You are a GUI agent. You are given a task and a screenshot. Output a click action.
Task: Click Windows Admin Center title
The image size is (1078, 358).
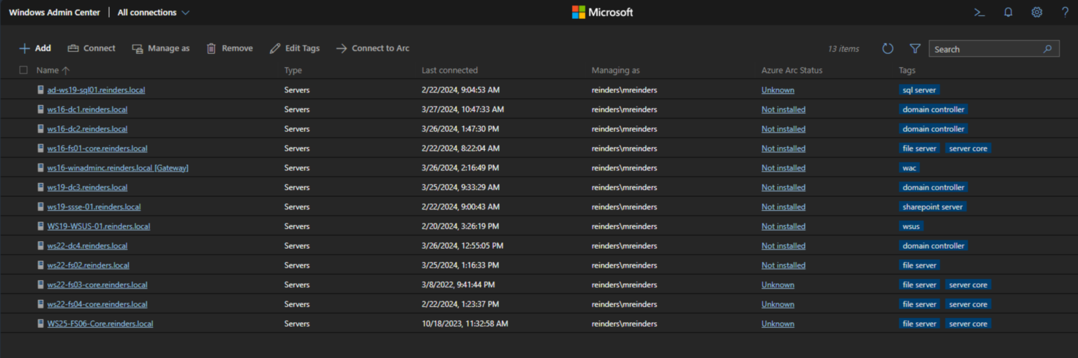(54, 13)
